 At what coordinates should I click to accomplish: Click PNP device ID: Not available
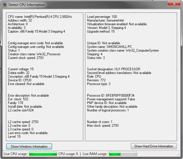click(107, 103)
